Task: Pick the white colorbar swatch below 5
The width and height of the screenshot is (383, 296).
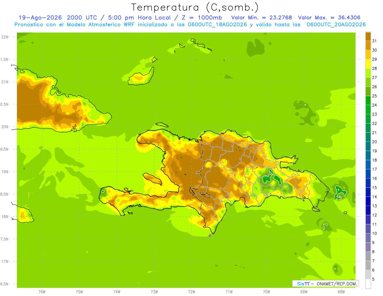Action: 368,284
